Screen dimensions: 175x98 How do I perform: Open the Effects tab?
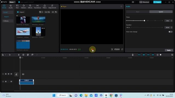pos(30,7)
